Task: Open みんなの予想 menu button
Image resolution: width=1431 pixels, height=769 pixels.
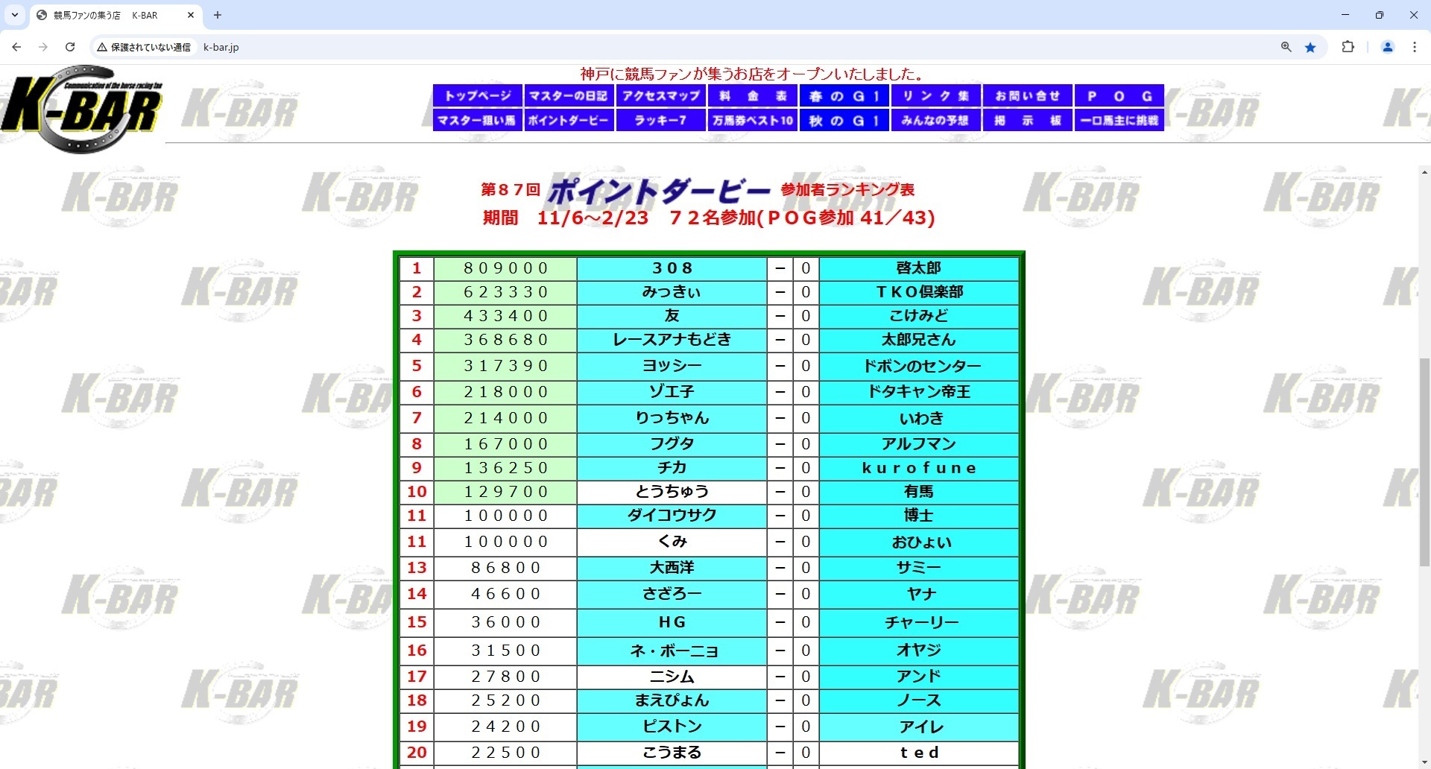Action: pos(935,120)
